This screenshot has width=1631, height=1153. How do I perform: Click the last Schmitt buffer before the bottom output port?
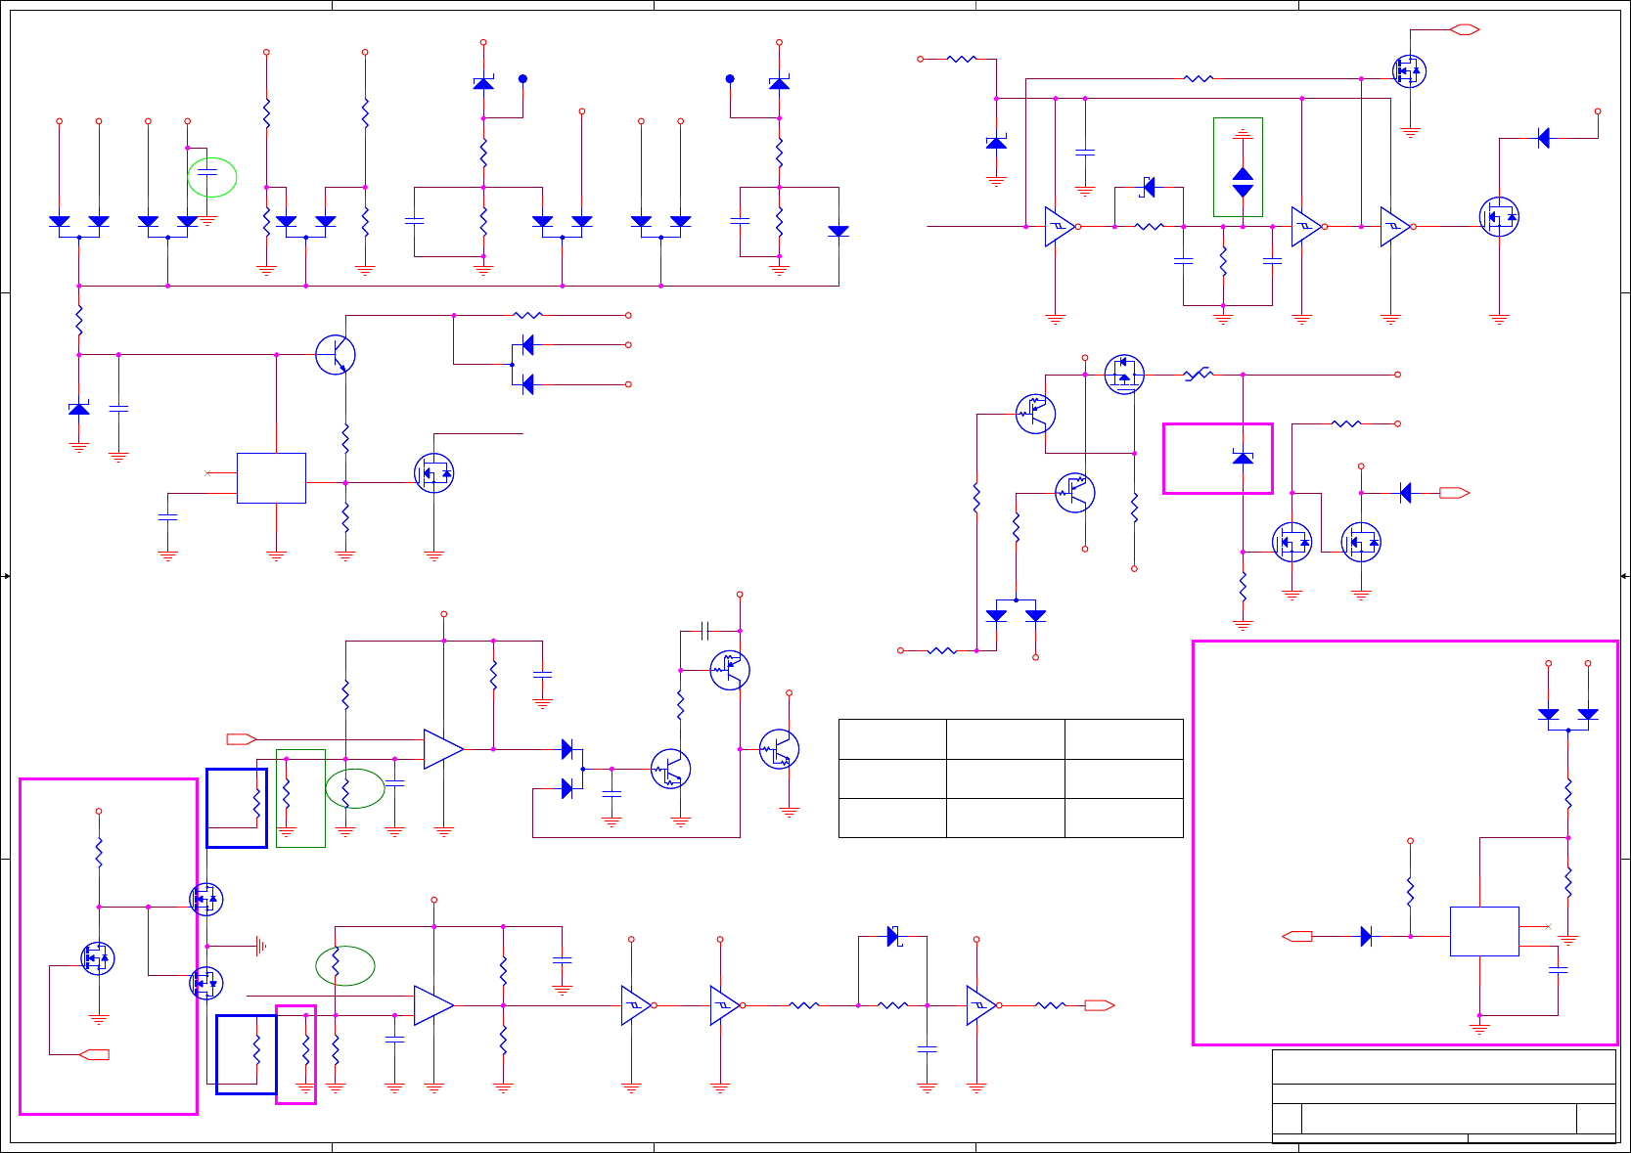[981, 1005]
